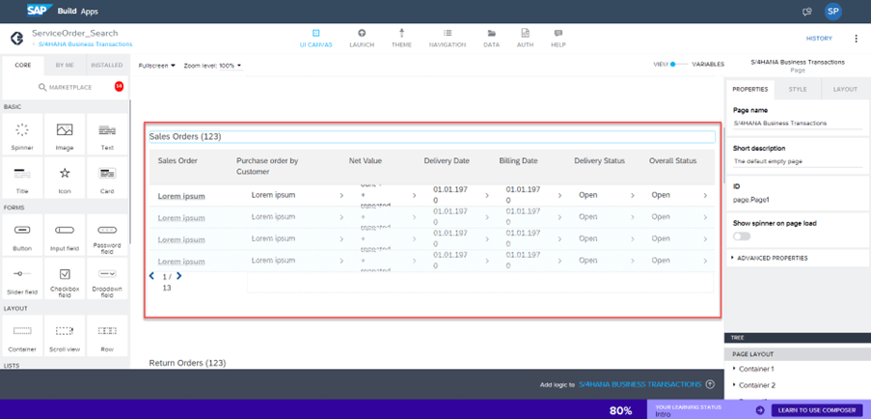This screenshot has width=871, height=419.
Task: Click chevron in first row's Overall Status cell
Action: coord(705,196)
